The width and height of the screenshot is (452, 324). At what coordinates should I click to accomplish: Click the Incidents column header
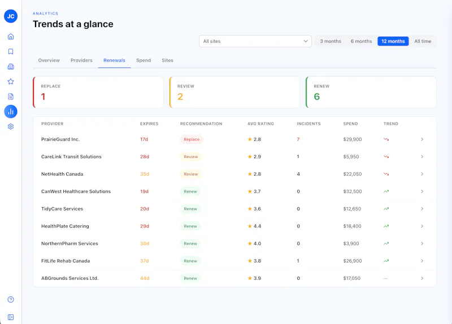coord(308,124)
